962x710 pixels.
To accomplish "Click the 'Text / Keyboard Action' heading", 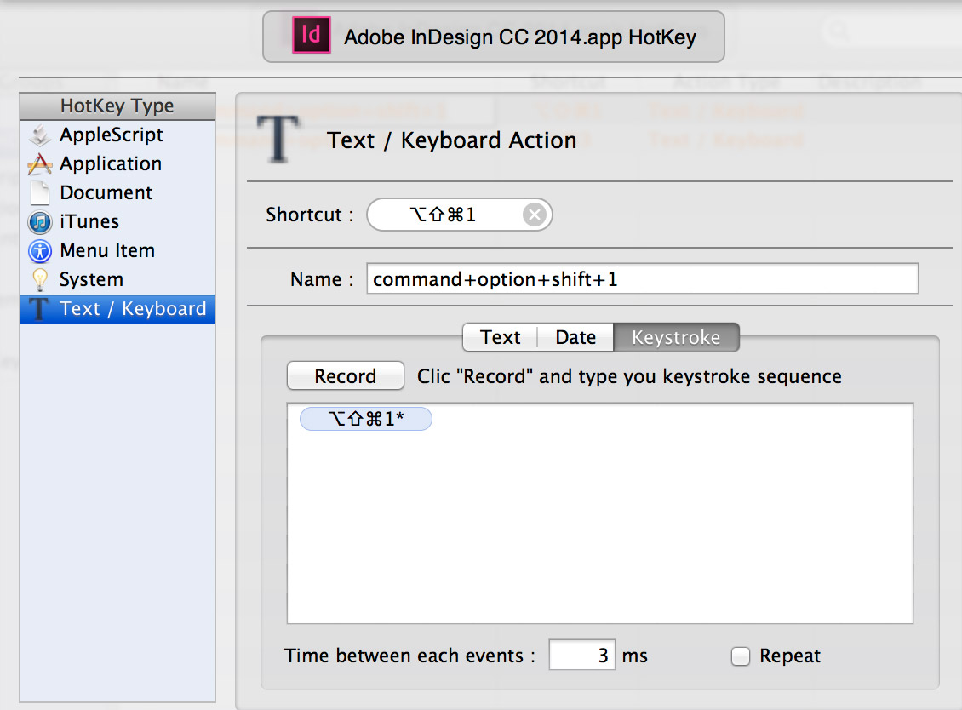I will pos(451,140).
